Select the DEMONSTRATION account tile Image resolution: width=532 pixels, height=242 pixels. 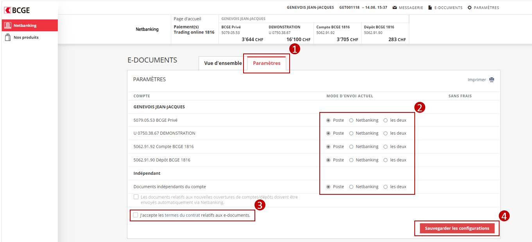pyautogui.click(x=290, y=33)
